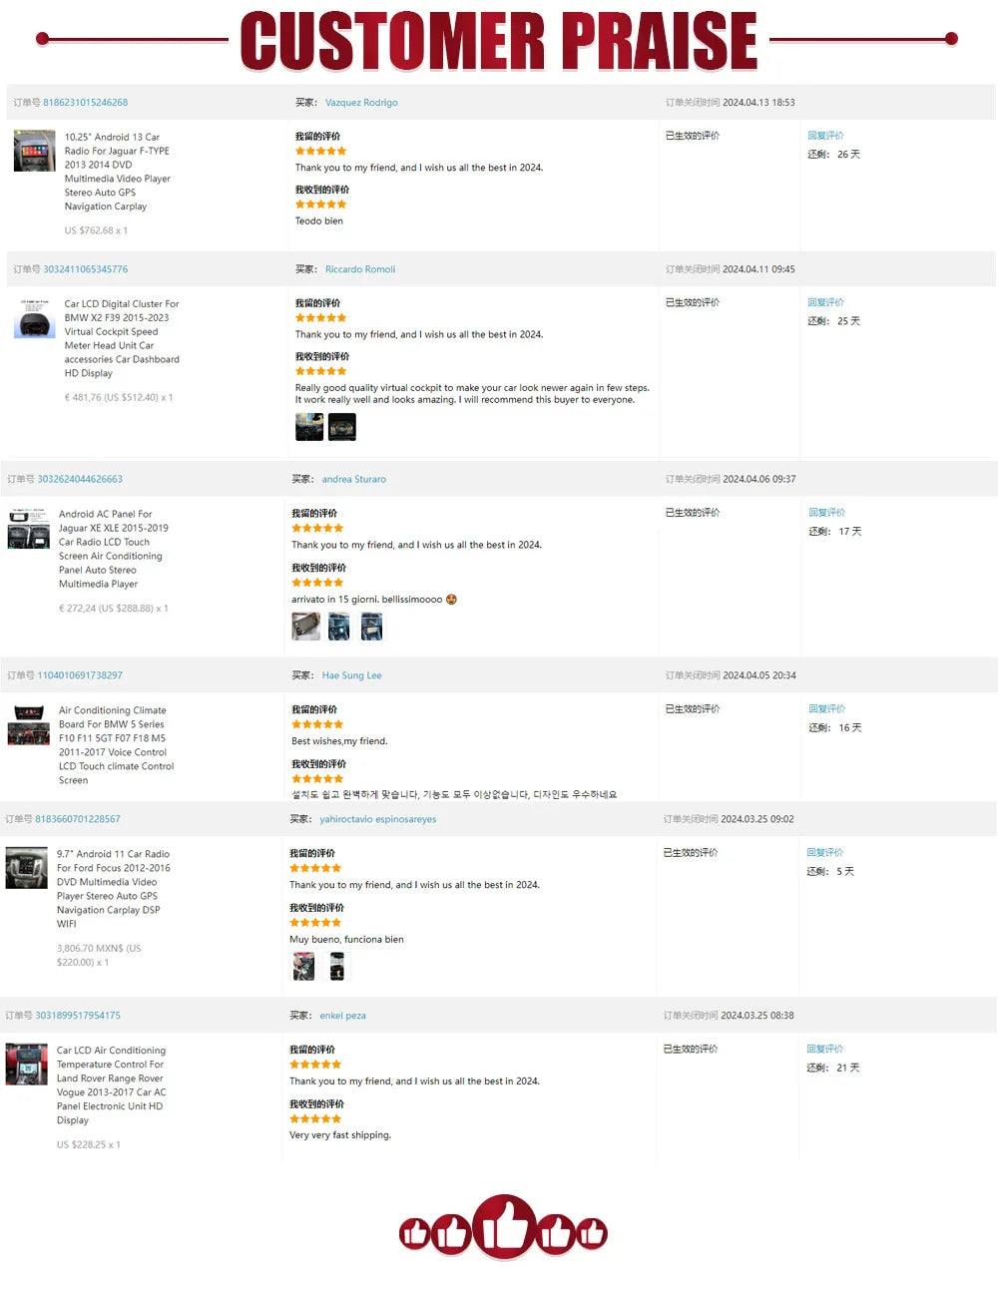This screenshot has width=998, height=1290.
Task: Click buyer name enkel peza
Action: click(342, 1016)
